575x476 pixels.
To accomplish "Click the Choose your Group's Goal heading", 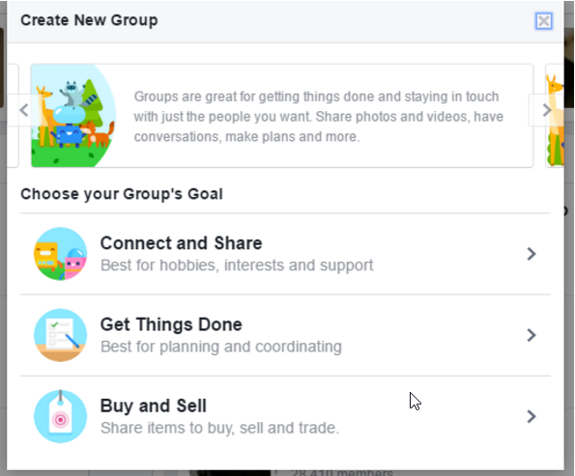I will pyautogui.click(x=122, y=194).
